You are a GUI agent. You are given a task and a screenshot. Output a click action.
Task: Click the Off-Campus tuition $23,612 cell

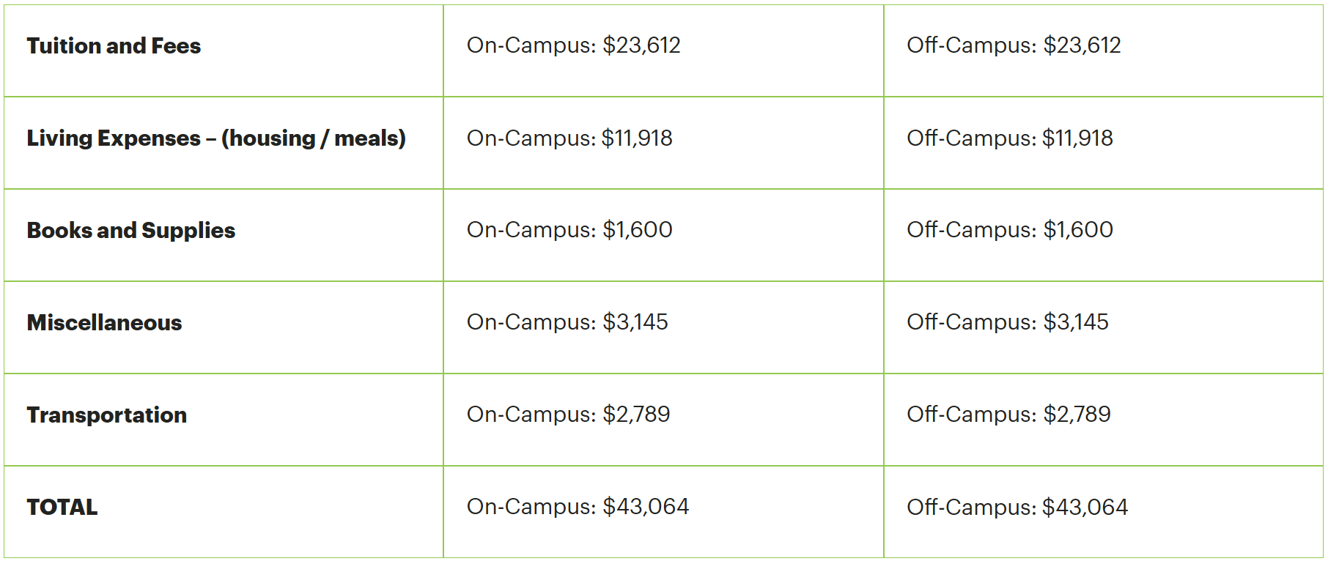[1014, 45]
